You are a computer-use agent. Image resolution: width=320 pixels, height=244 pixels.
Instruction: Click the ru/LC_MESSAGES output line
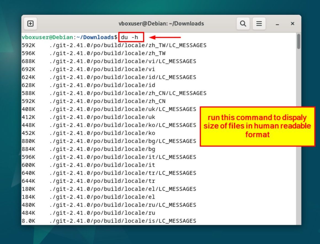(x=123, y=205)
